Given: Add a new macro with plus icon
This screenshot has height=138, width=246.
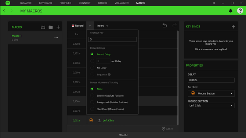Looking at the screenshot, I should pos(58,27).
